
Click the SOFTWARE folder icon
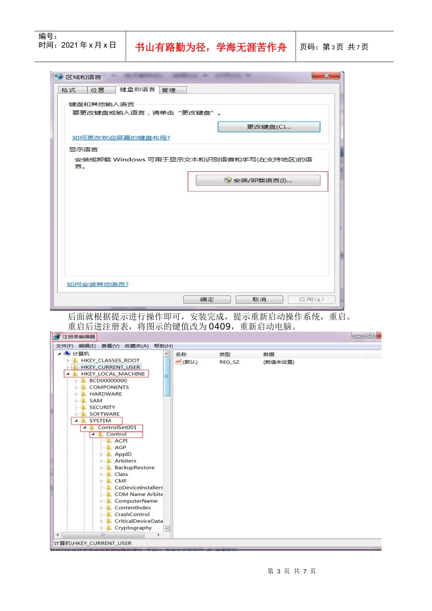point(84,414)
